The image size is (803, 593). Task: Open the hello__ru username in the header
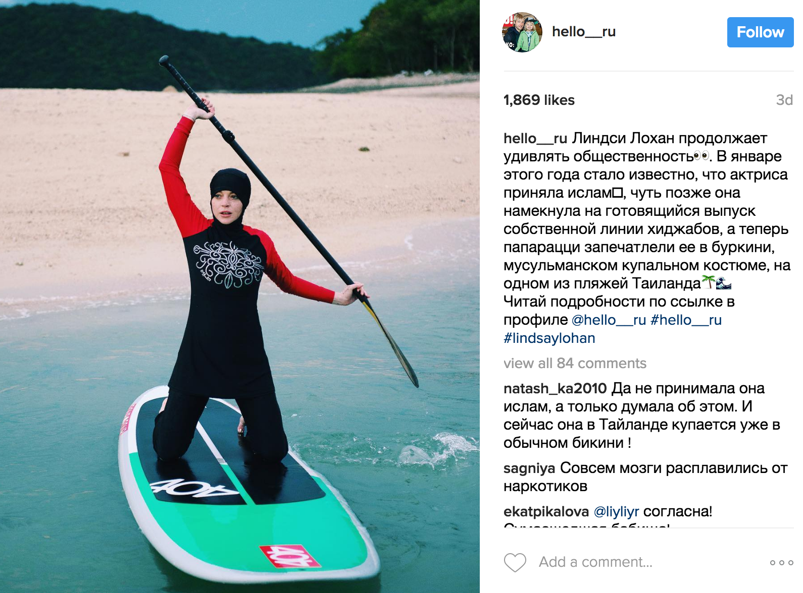pyautogui.click(x=584, y=32)
